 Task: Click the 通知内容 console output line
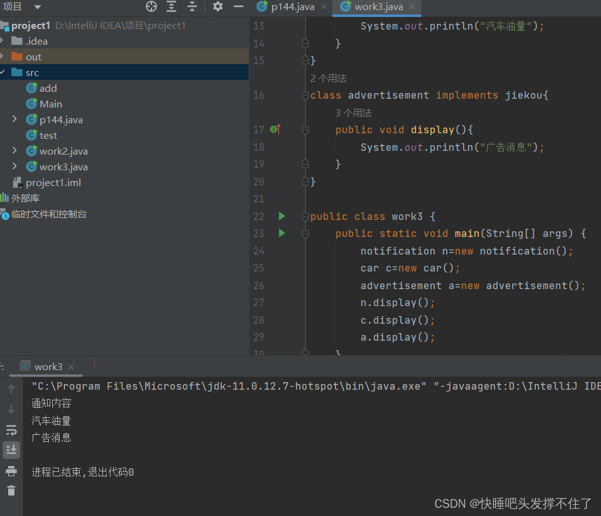[51, 403]
